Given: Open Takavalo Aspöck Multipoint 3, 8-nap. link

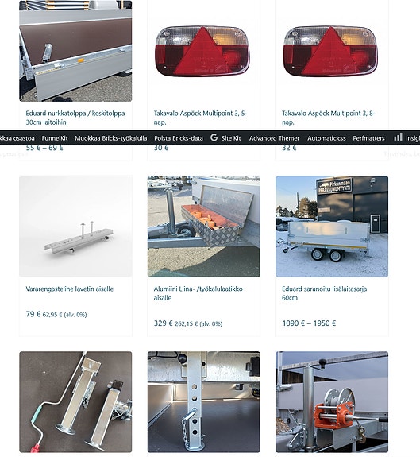Looking at the screenshot, I should (329, 118).
